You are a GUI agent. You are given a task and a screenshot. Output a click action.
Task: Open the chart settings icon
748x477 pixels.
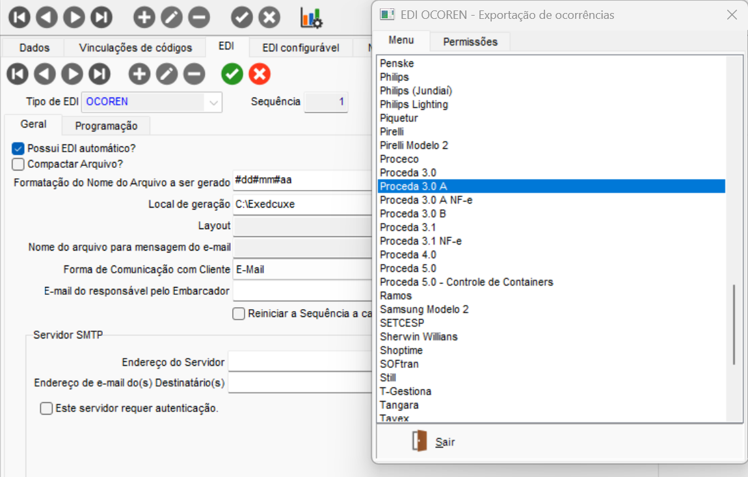(311, 18)
